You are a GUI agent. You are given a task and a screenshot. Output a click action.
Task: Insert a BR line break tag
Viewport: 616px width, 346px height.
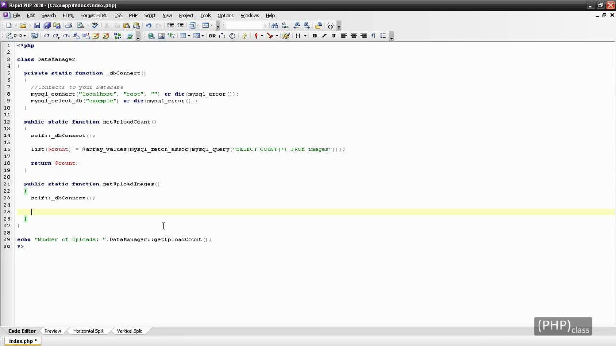click(x=212, y=36)
